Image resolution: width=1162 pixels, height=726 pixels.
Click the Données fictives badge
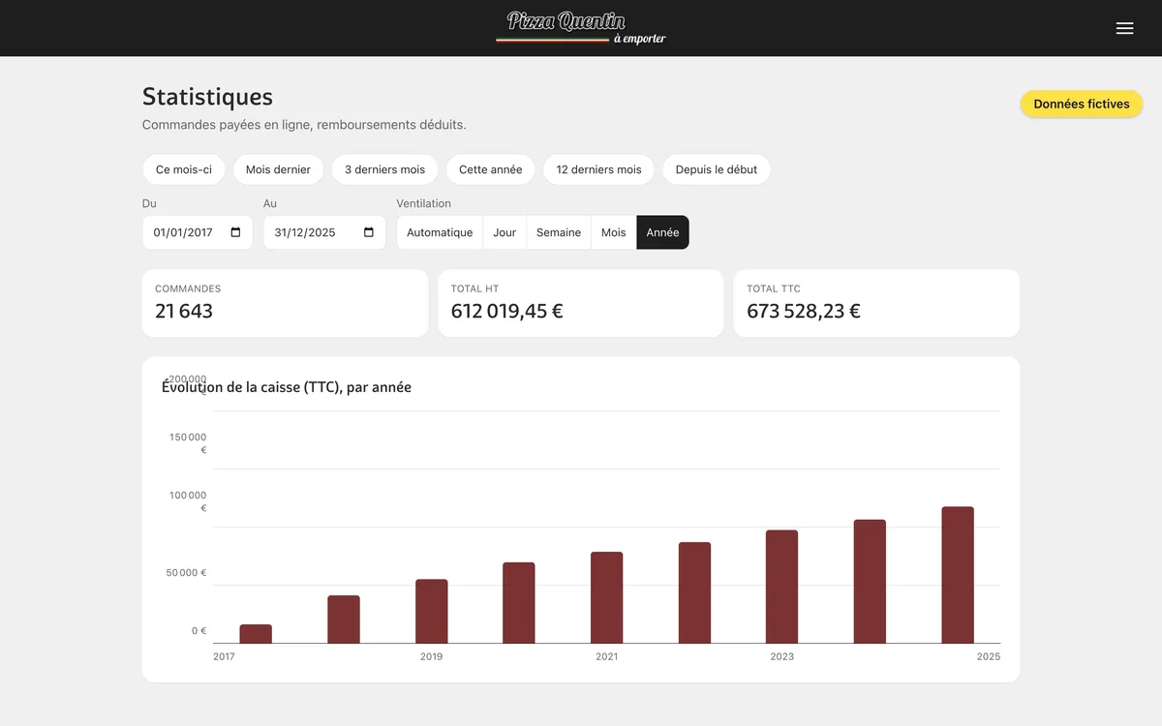[x=1082, y=104]
